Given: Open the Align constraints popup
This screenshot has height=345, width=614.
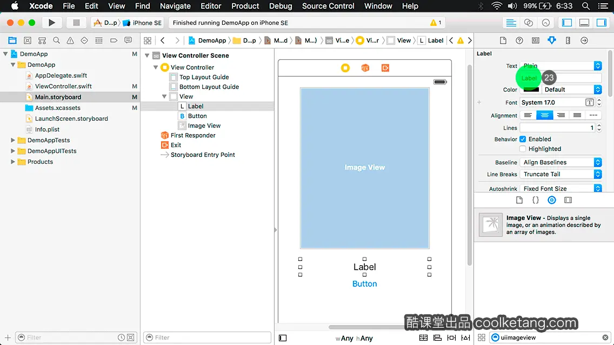Looking at the screenshot, I should (x=437, y=337).
